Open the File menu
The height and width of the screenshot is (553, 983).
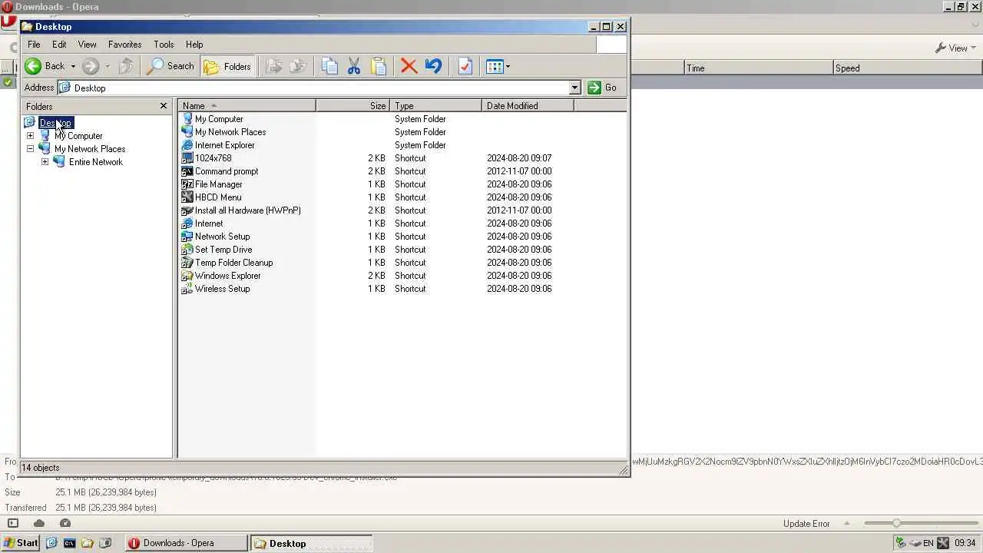(34, 45)
